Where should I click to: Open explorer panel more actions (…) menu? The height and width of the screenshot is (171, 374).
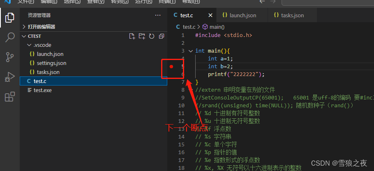point(158,15)
